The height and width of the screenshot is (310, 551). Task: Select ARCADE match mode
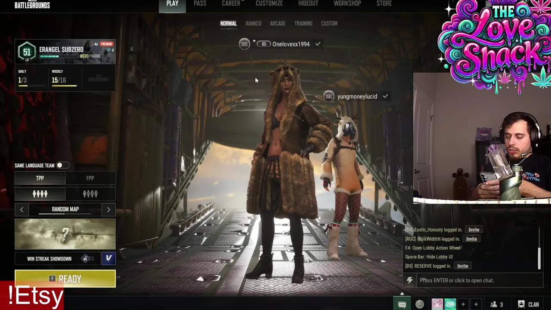278,24
